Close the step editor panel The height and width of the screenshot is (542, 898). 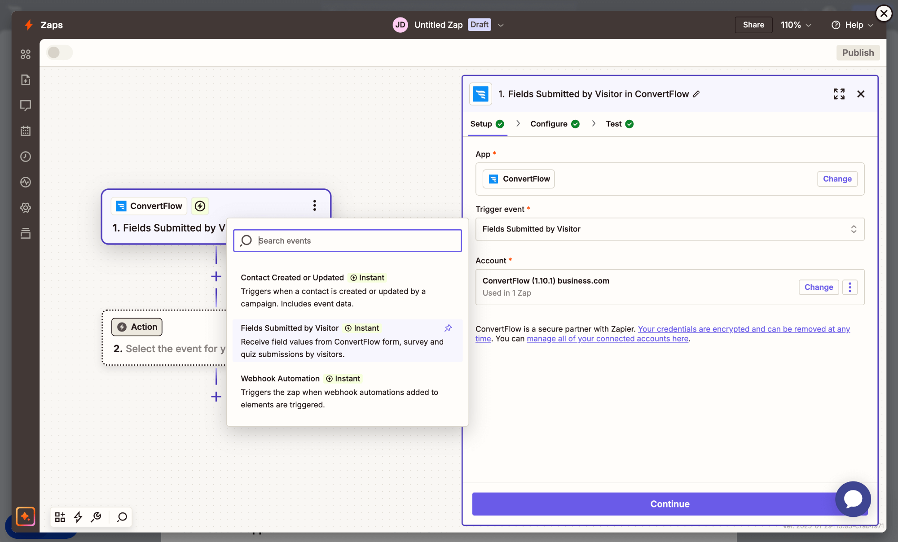[x=861, y=94]
